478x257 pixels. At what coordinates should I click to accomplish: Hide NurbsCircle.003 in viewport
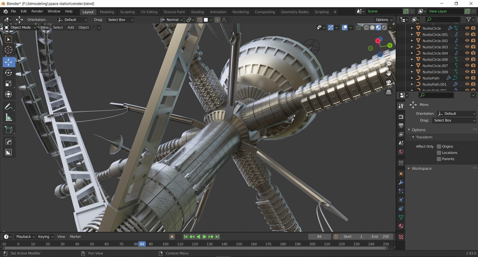coord(467,47)
